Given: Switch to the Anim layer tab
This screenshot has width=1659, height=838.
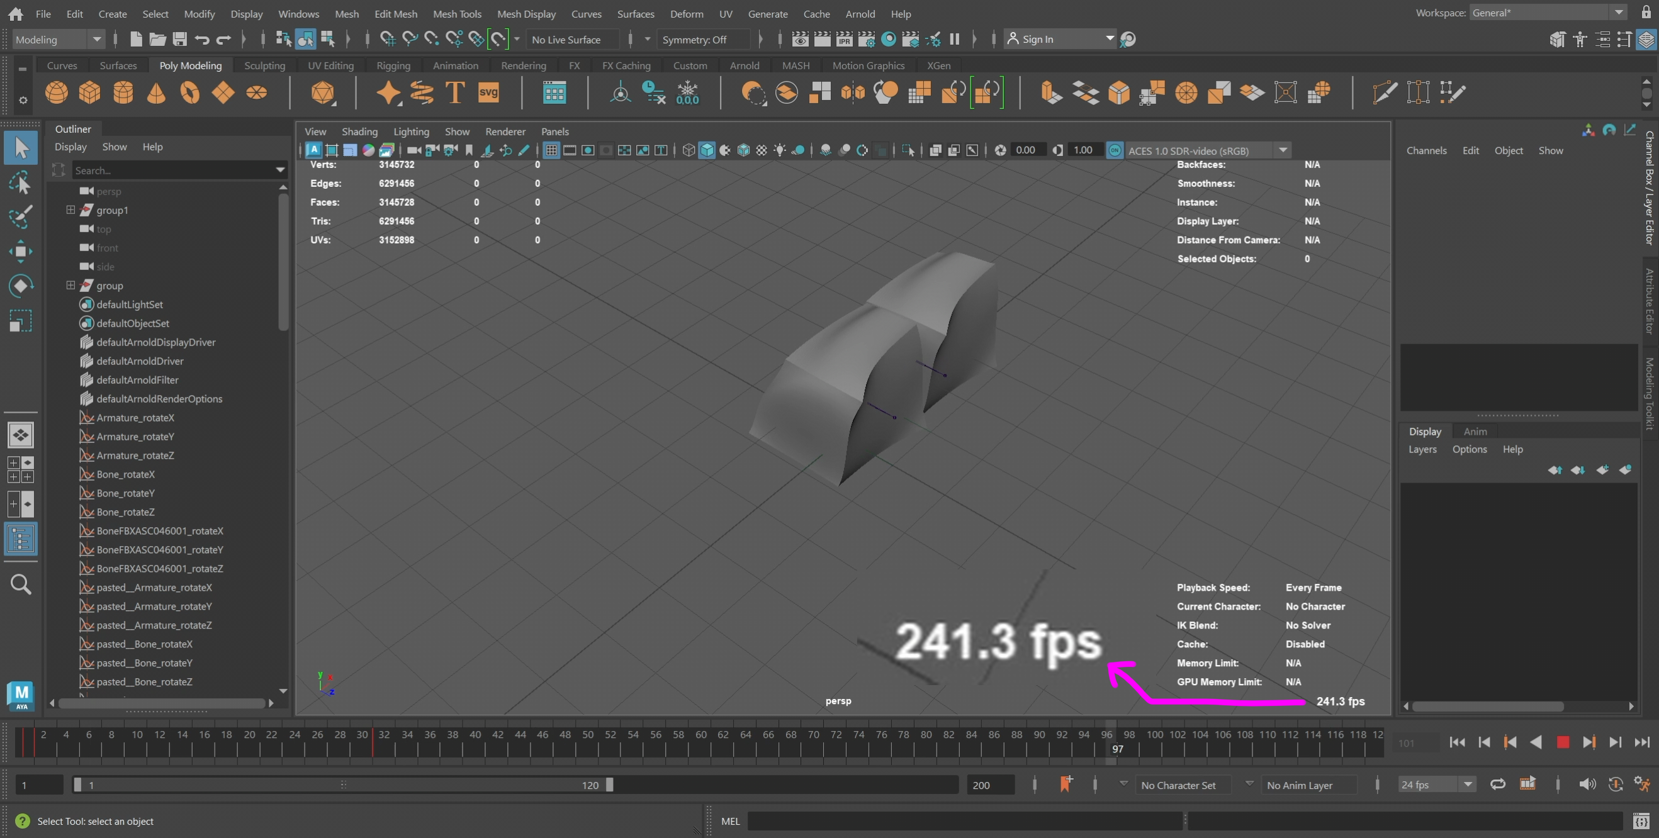Looking at the screenshot, I should (x=1475, y=431).
